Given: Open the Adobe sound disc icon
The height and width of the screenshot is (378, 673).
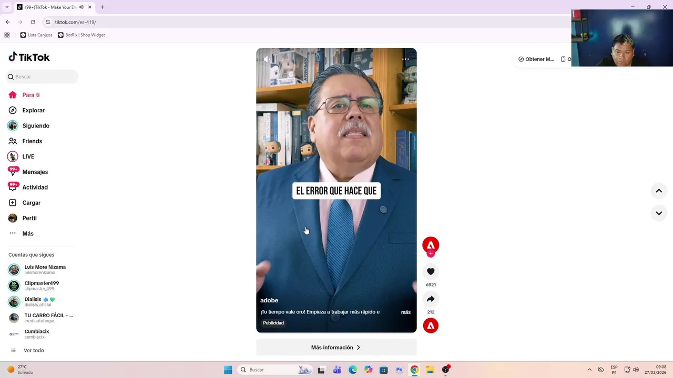Looking at the screenshot, I should click(431, 325).
